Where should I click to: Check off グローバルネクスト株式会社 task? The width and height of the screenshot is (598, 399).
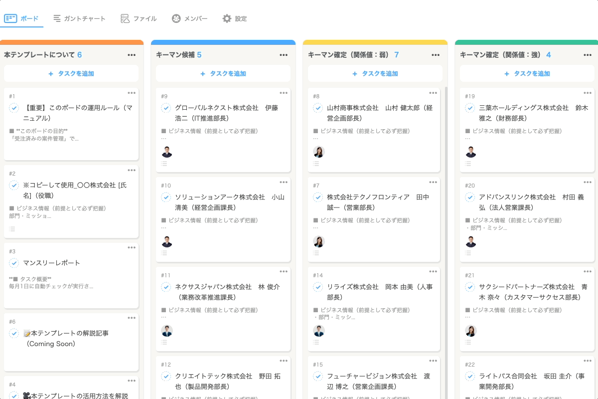166,108
